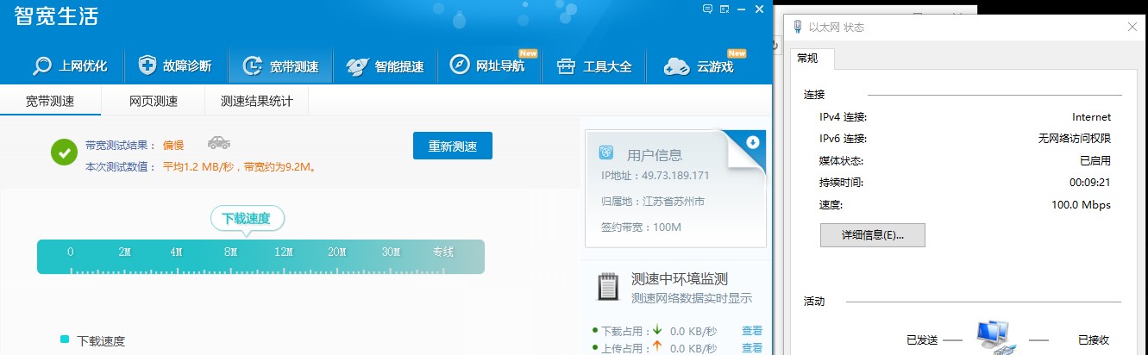Click the 归属地:江苏省苏州市 text

(x=652, y=202)
